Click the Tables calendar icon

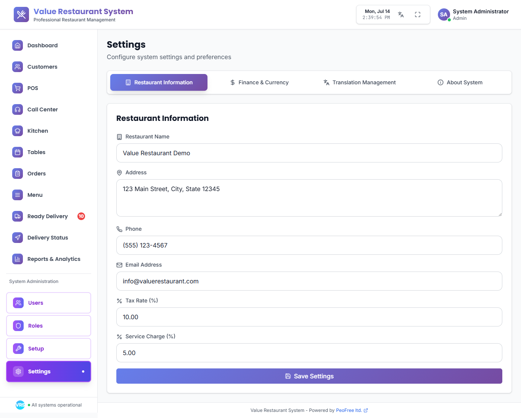pos(18,152)
